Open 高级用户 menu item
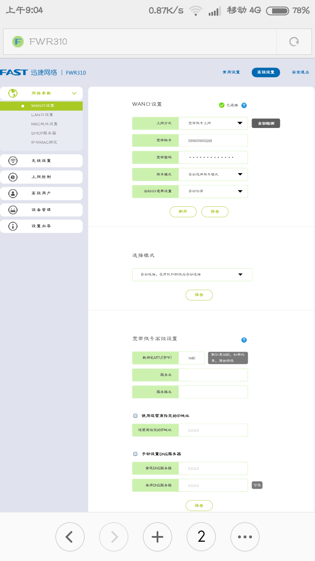The image size is (315, 561). click(41, 193)
